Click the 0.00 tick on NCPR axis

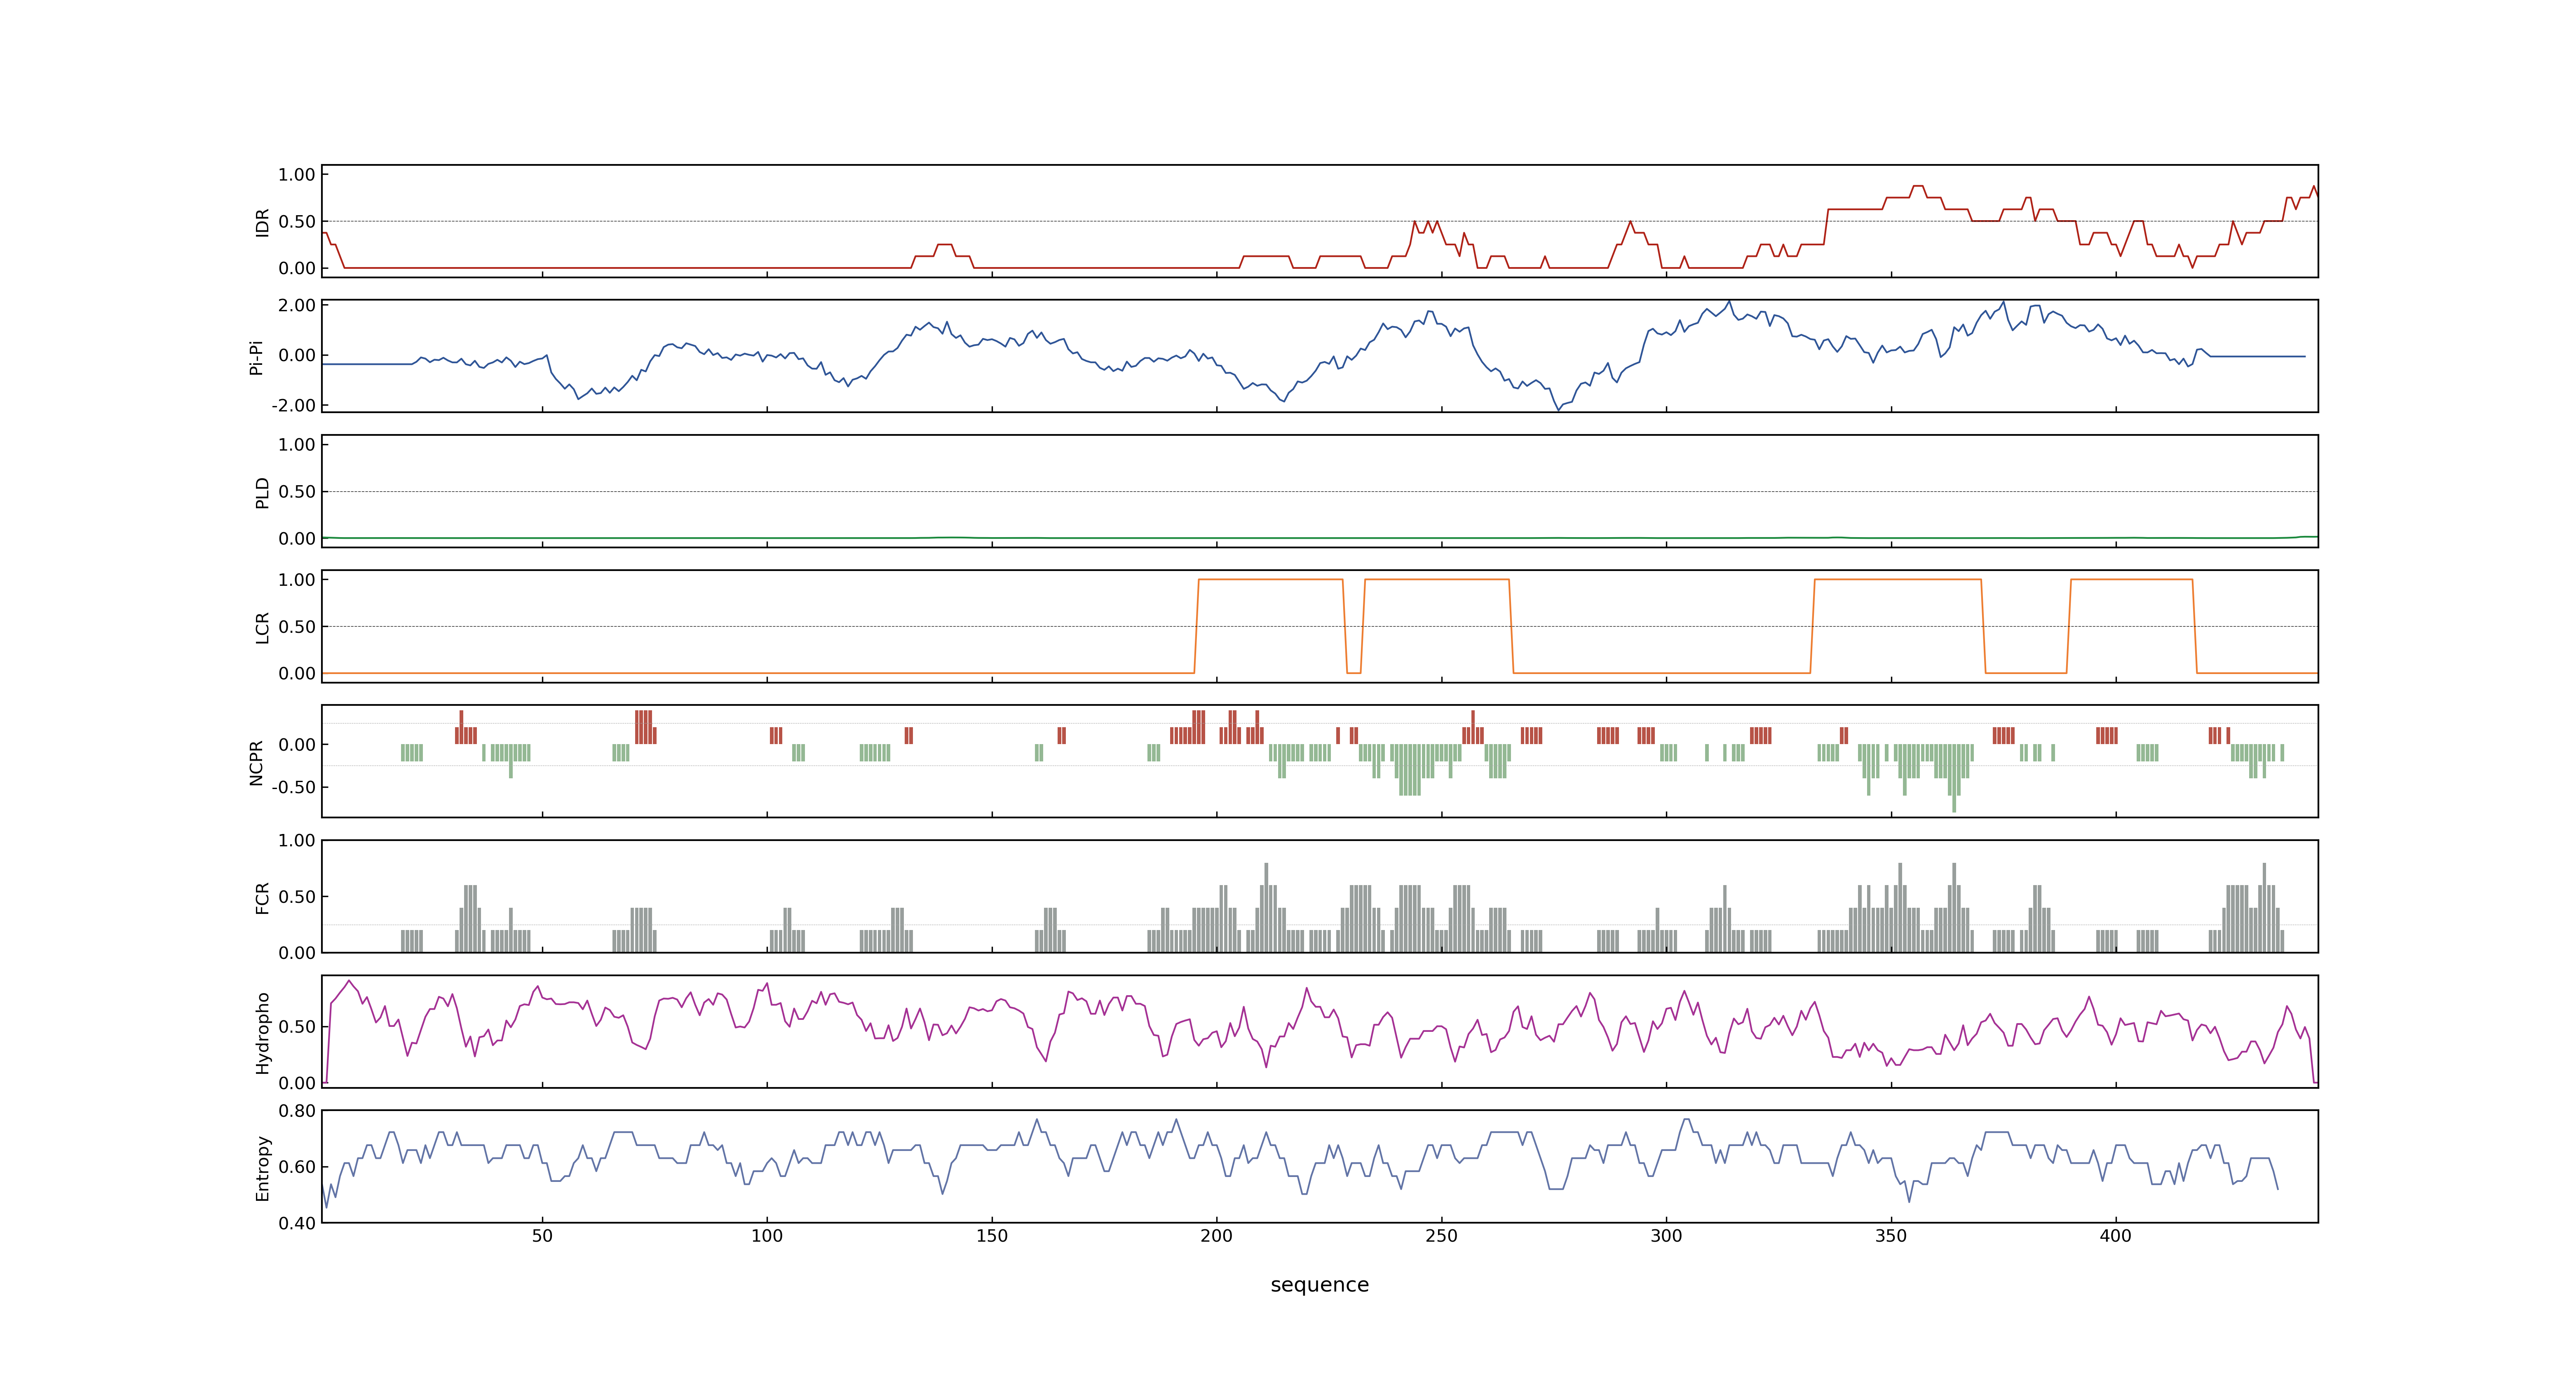297,745
